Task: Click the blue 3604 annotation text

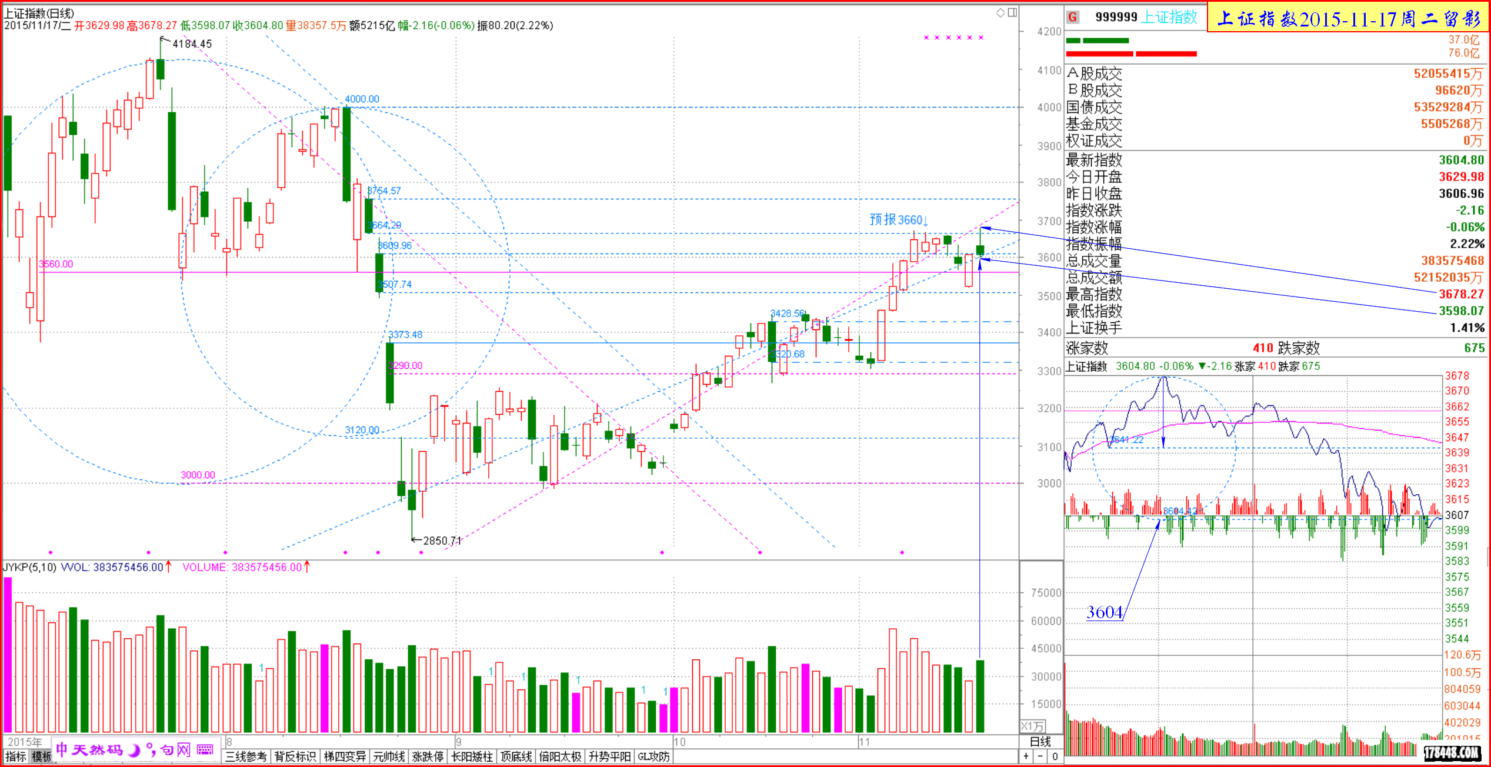Action: 1104,612
